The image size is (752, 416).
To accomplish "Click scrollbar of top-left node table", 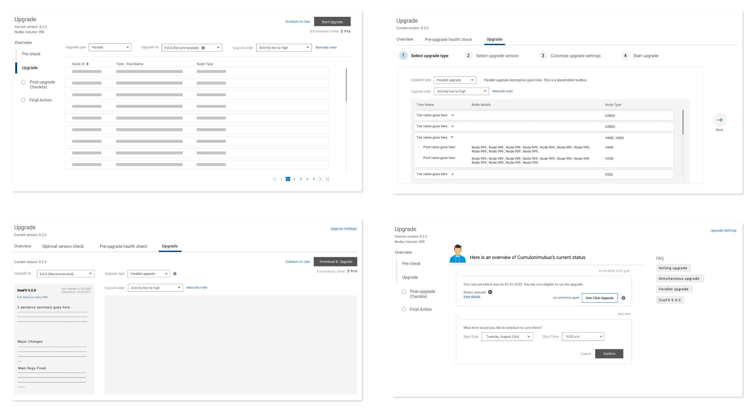I will pyautogui.click(x=346, y=85).
